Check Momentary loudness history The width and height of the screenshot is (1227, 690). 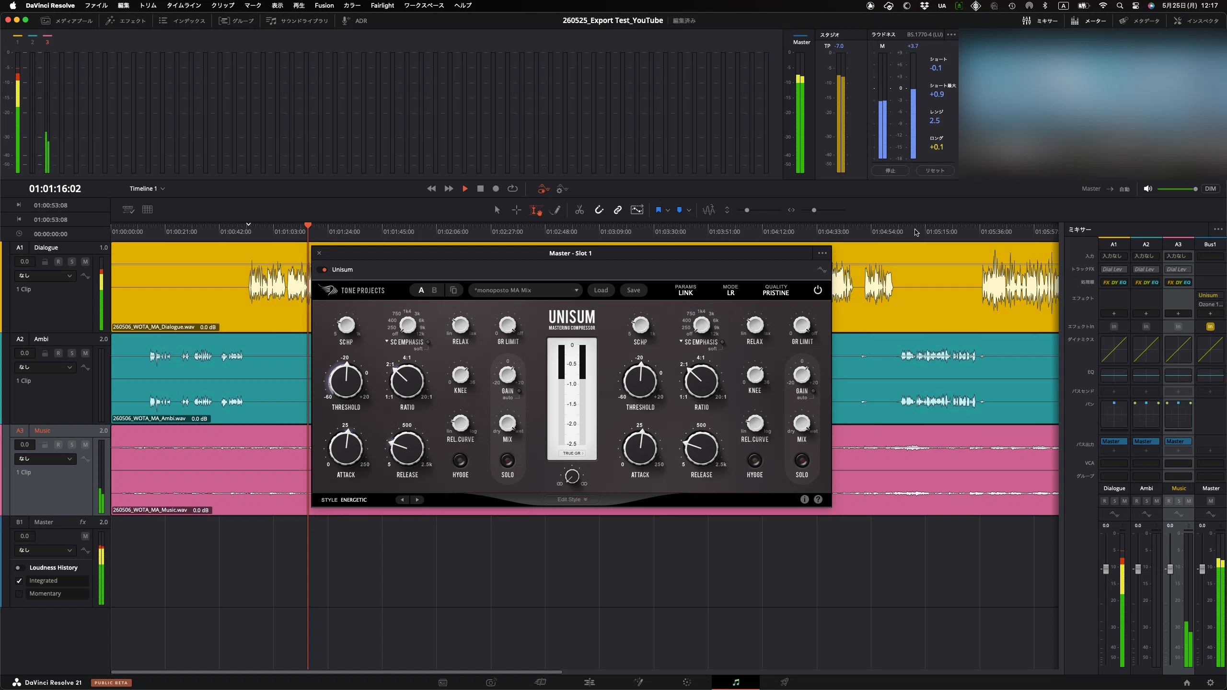click(19, 594)
